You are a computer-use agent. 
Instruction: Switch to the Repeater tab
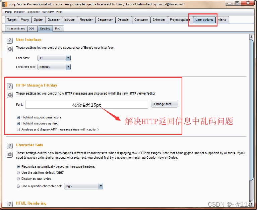point(86,20)
